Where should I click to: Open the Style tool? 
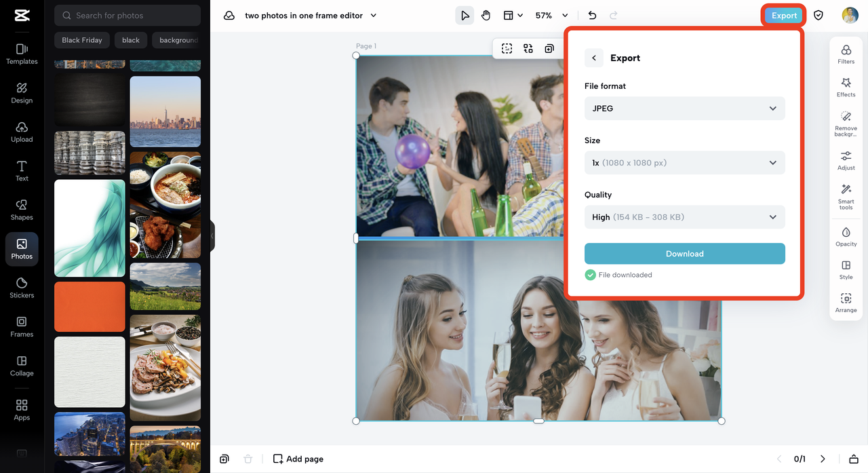[846, 270]
